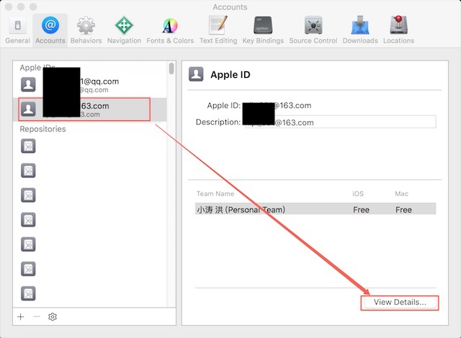Open the gear settings menu below list
Viewport: 461px width, 338px height.
(53, 316)
